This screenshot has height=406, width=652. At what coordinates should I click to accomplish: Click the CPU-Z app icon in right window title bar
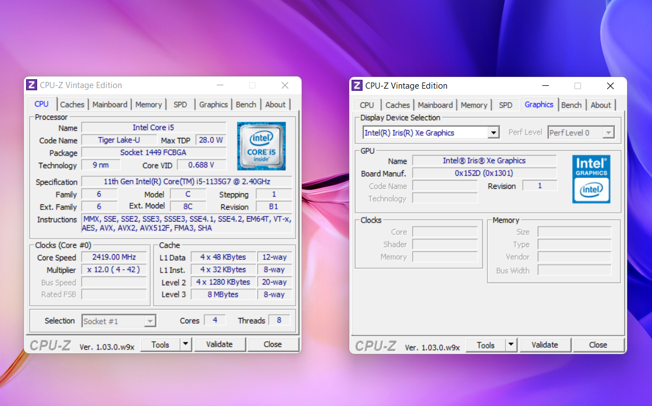click(357, 86)
